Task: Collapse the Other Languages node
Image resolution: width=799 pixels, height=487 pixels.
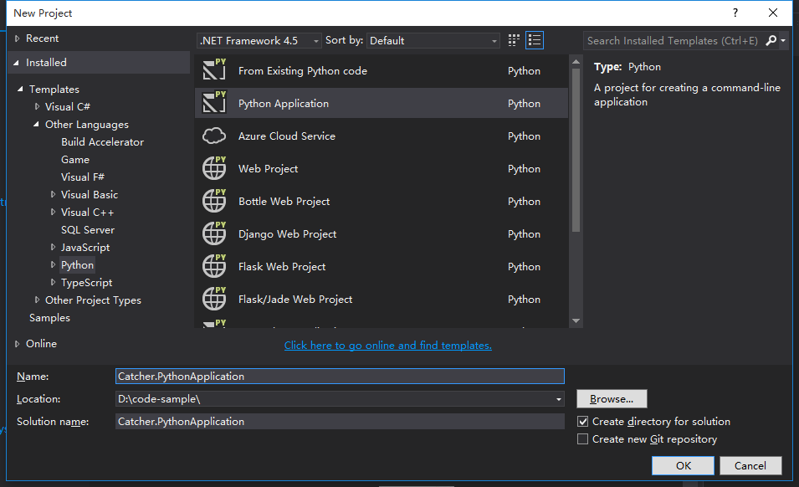Action: click(35, 124)
